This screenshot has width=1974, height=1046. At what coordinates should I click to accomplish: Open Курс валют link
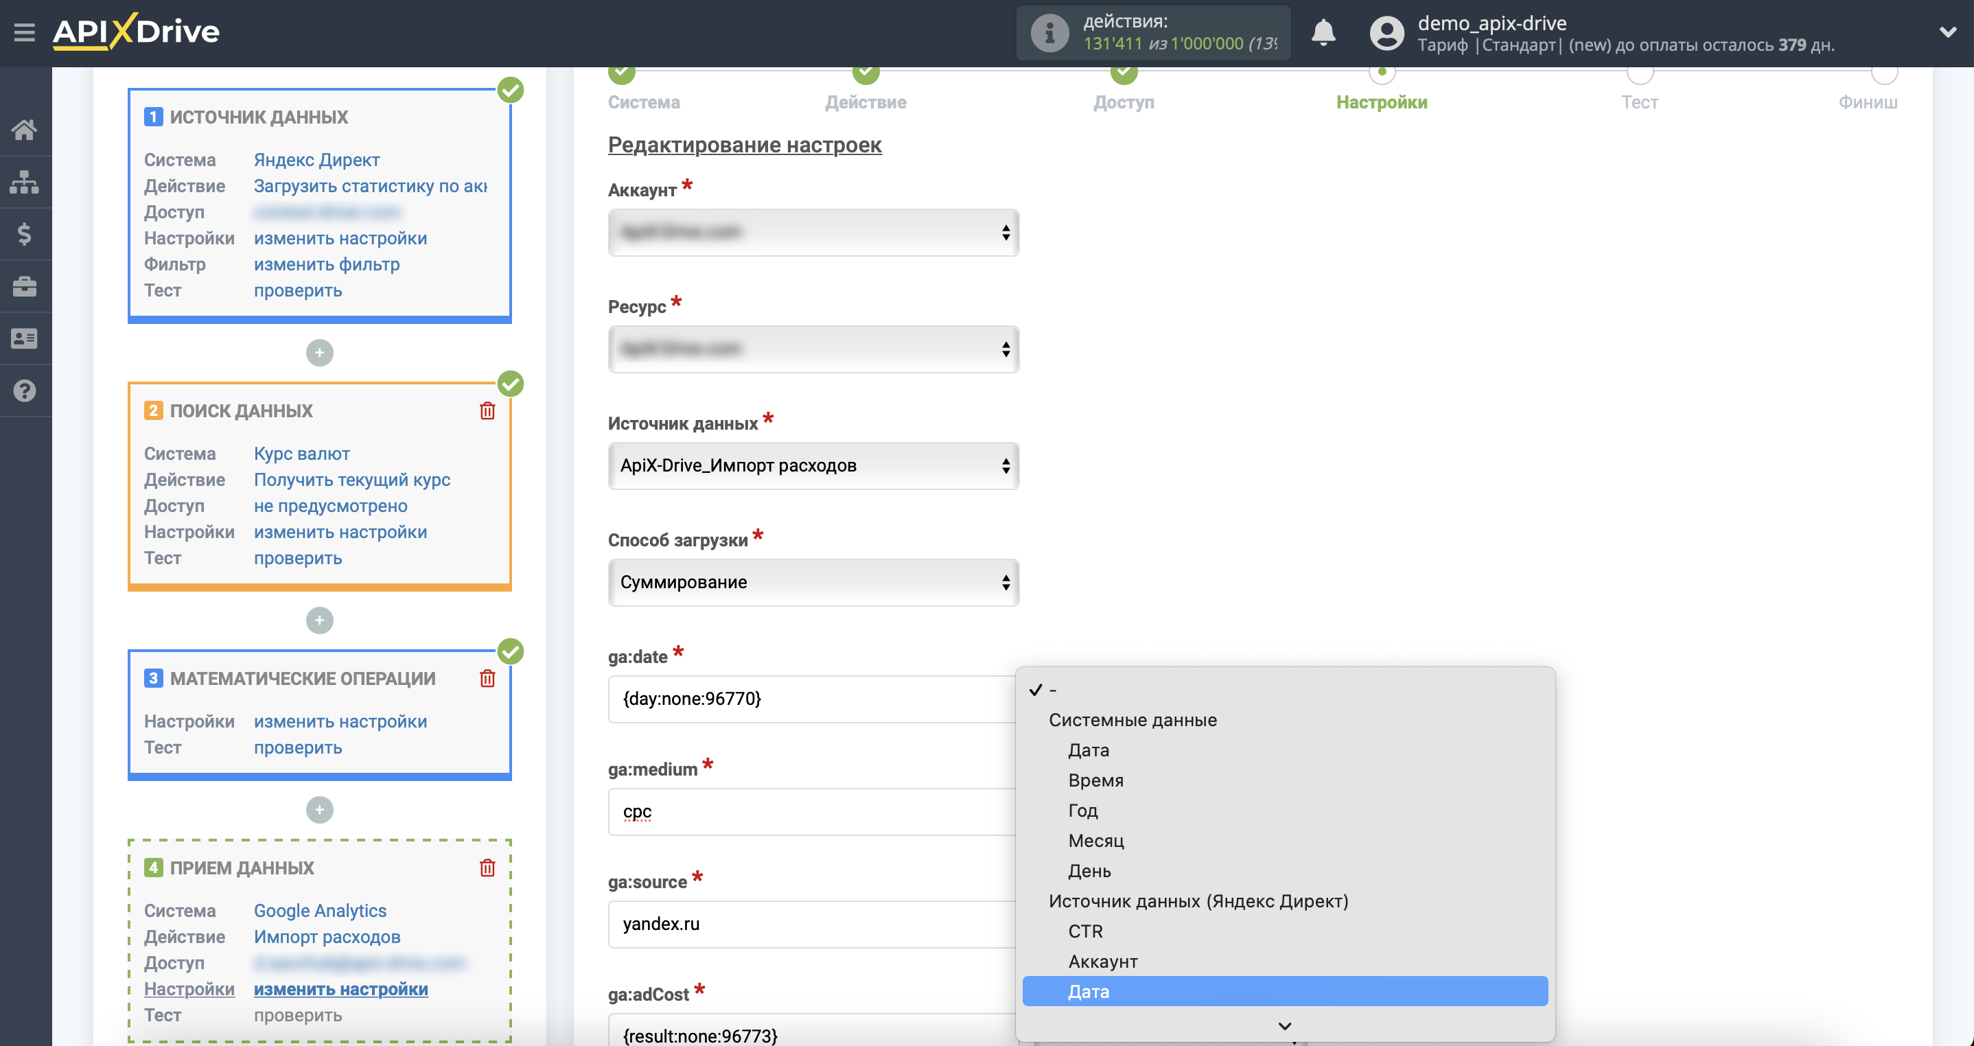[x=302, y=453]
